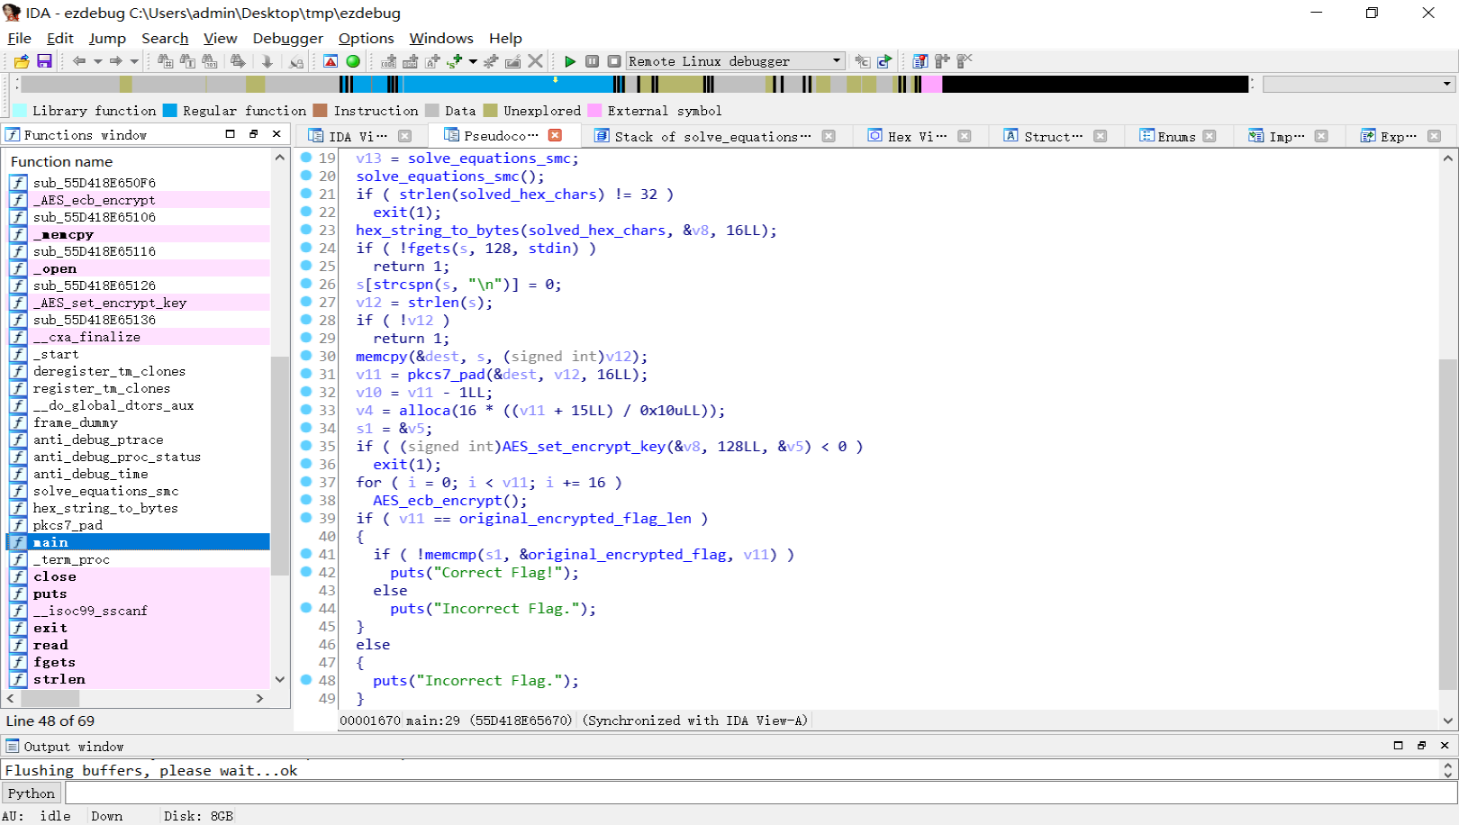Jump forward with the right arrow
Image resolution: width=1459 pixels, height=825 pixels.
(x=115, y=61)
